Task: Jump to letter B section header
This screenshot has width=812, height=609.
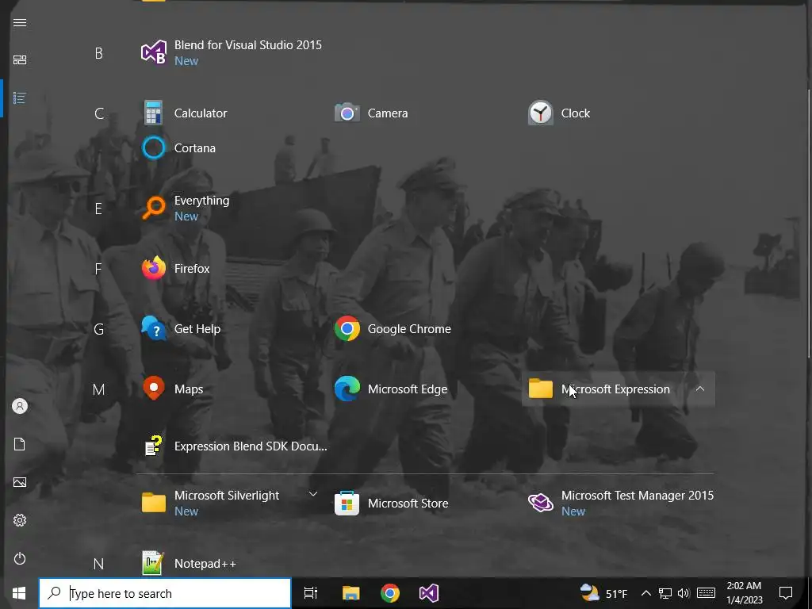Action: [x=98, y=53]
